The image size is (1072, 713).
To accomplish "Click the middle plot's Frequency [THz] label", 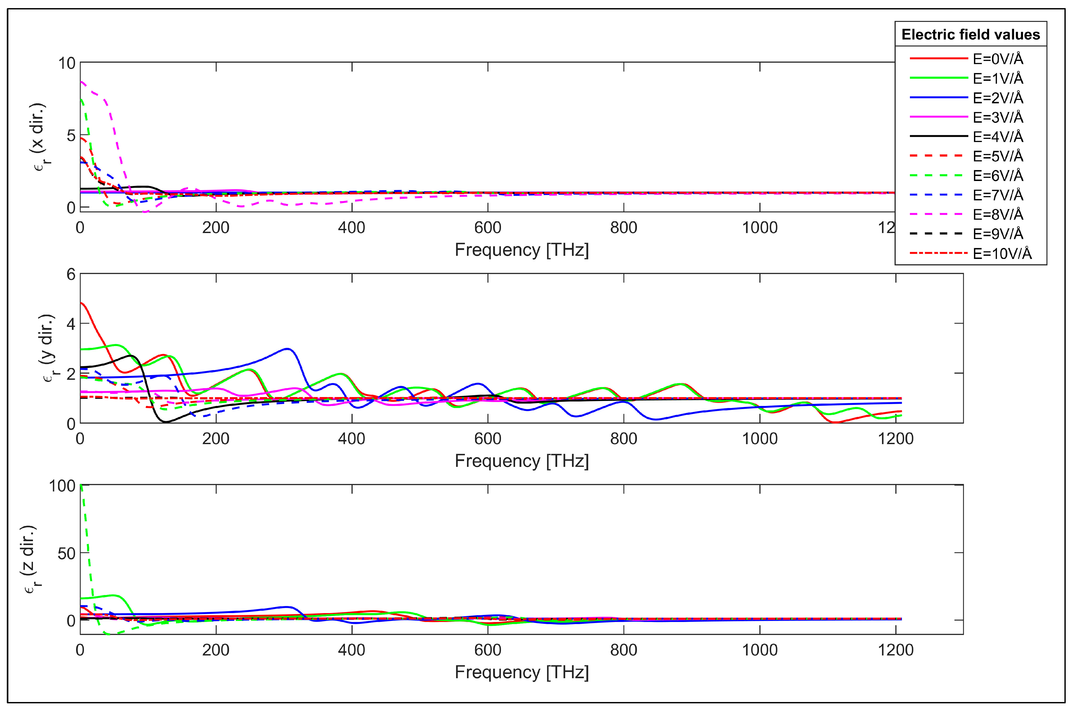I will point(522,461).
